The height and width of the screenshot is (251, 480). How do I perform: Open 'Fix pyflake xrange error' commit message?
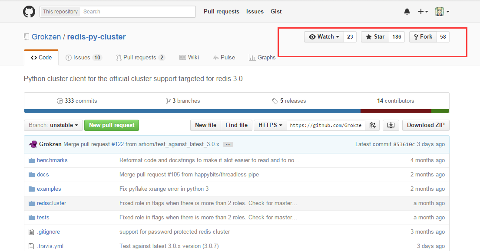(x=164, y=189)
